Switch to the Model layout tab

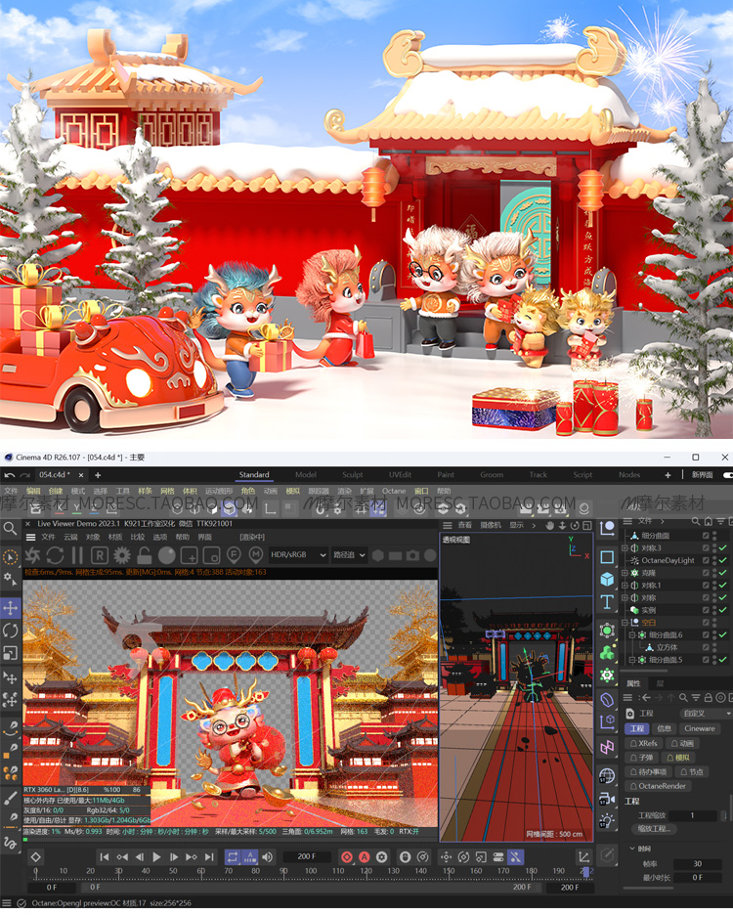[x=306, y=475]
